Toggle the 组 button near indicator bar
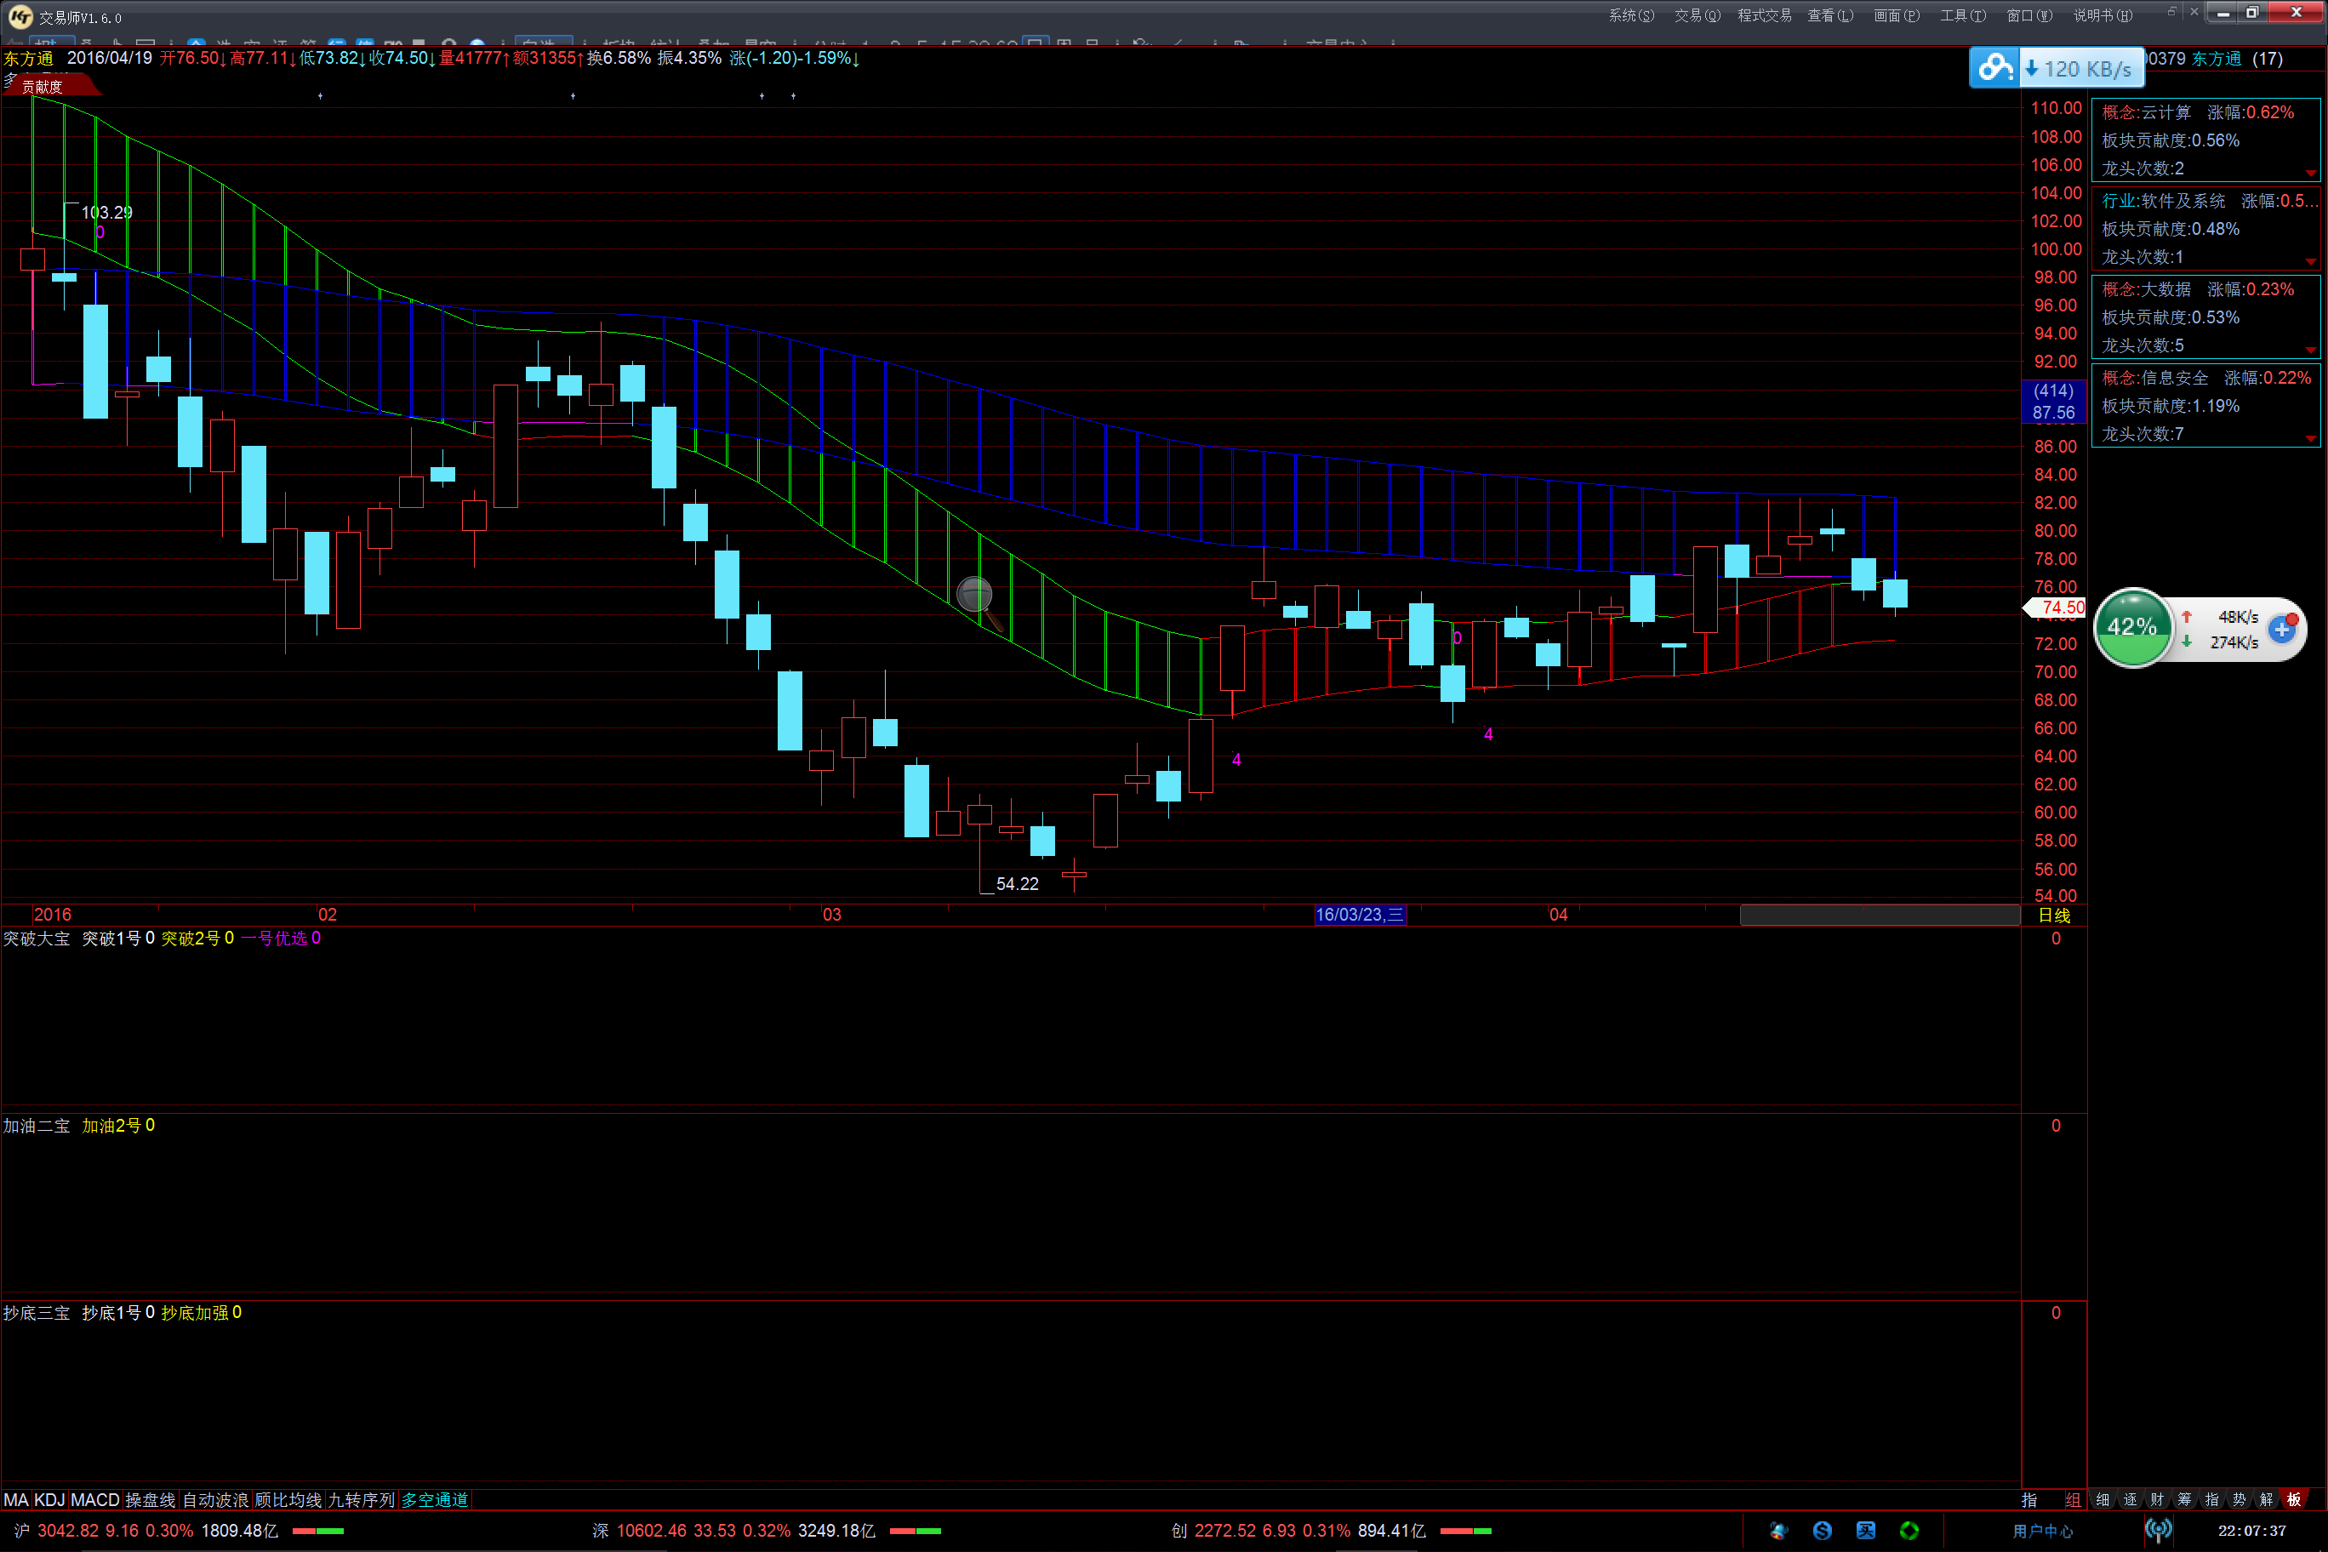 click(2073, 1499)
